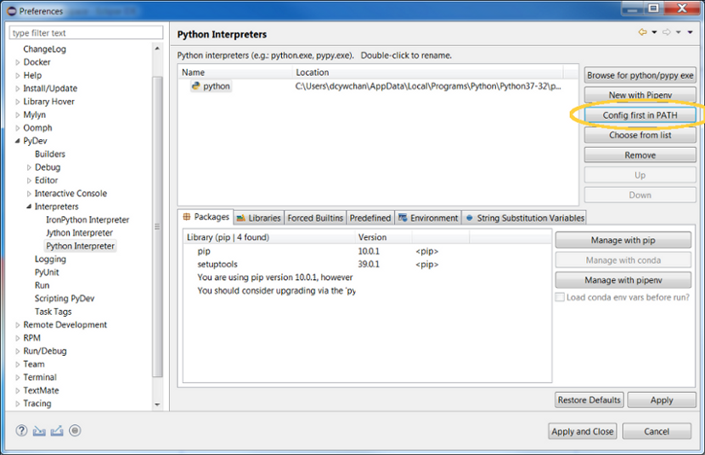Click the Help question mark icon
Image resolution: width=705 pixels, height=455 pixels.
(x=22, y=430)
